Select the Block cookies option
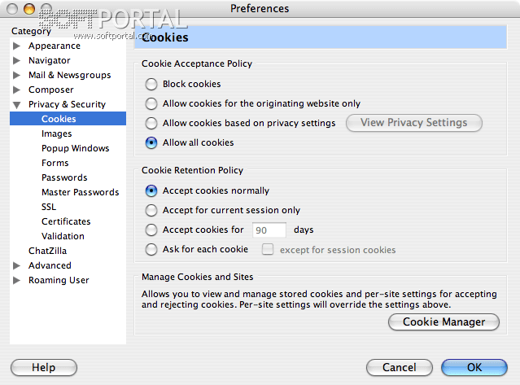 click(151, 84)
